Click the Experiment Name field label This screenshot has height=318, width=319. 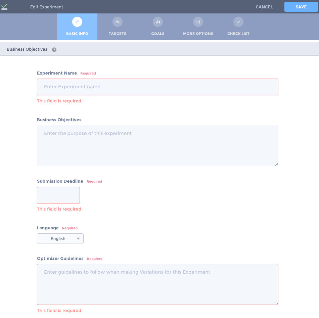click(57, 73)
